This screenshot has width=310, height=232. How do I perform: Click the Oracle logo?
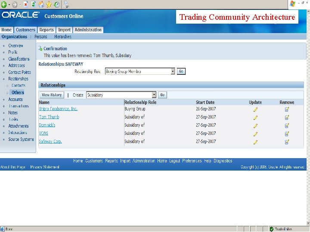tap(21, 15)
